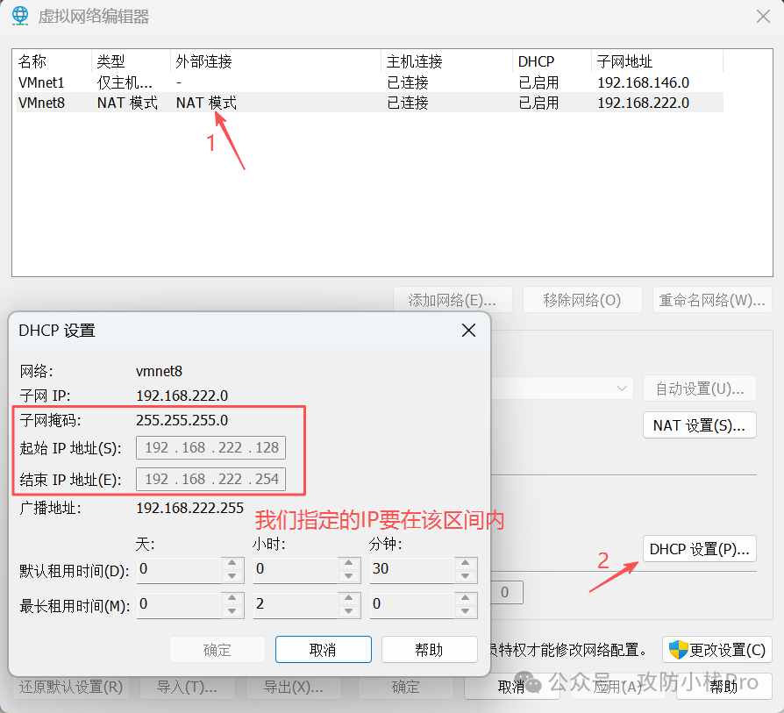784x713 pixels.
Task: Click default lease days value field
Action: 179,569
